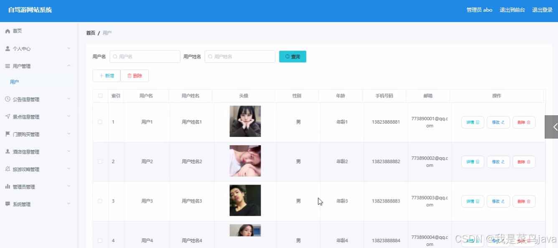
Task: Click 删除 for user 用户3
Action: click(524, 201)
